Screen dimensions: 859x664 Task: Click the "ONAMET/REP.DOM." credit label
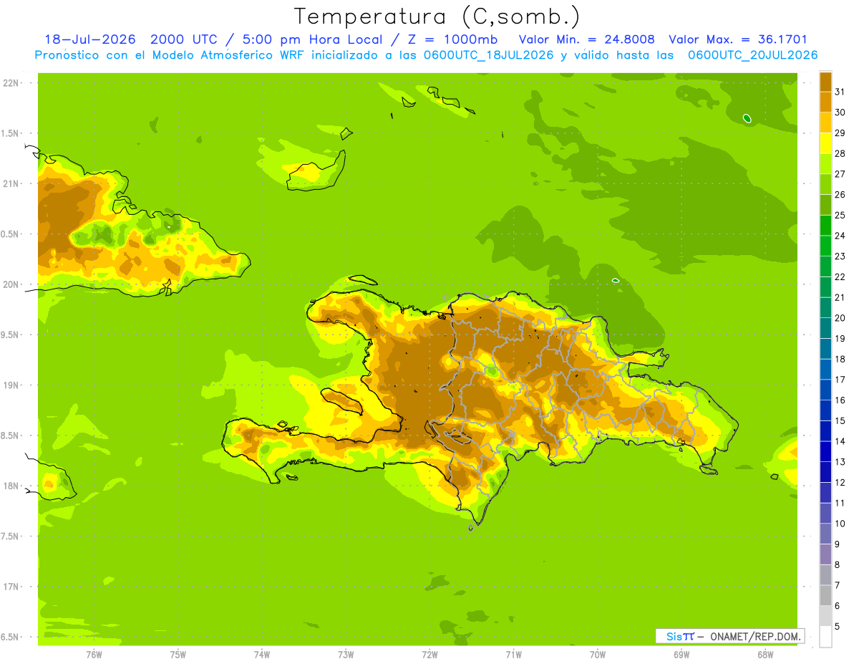(x=756, y=636)
